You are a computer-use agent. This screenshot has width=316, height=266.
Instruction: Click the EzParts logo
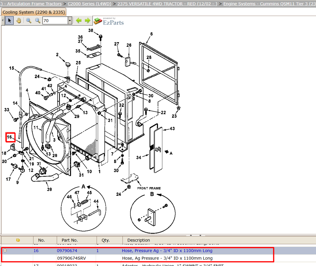coord(109,21)
